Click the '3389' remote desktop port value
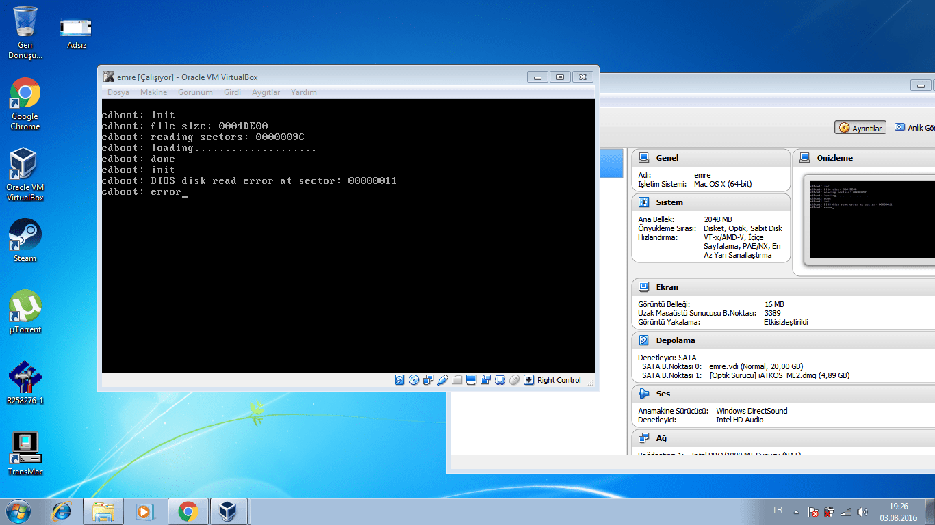 pos(773,313)
